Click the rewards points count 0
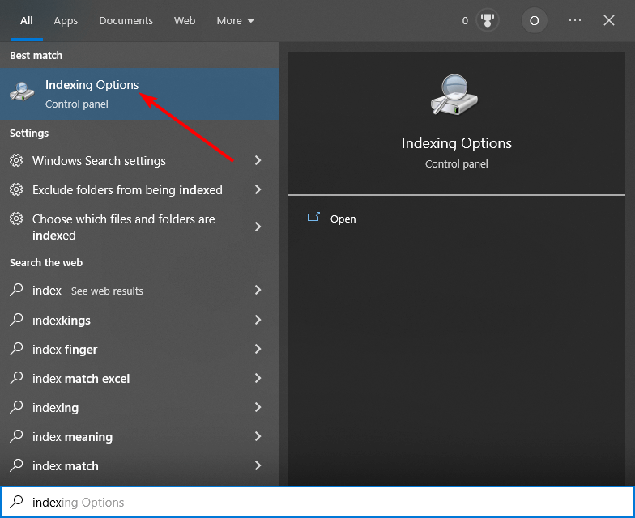This screenshot has height=518, width=635. click(465, 21)
